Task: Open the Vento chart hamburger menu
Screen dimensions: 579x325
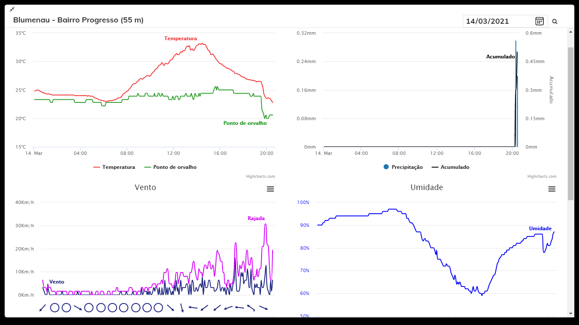Action: click(270, 189)
